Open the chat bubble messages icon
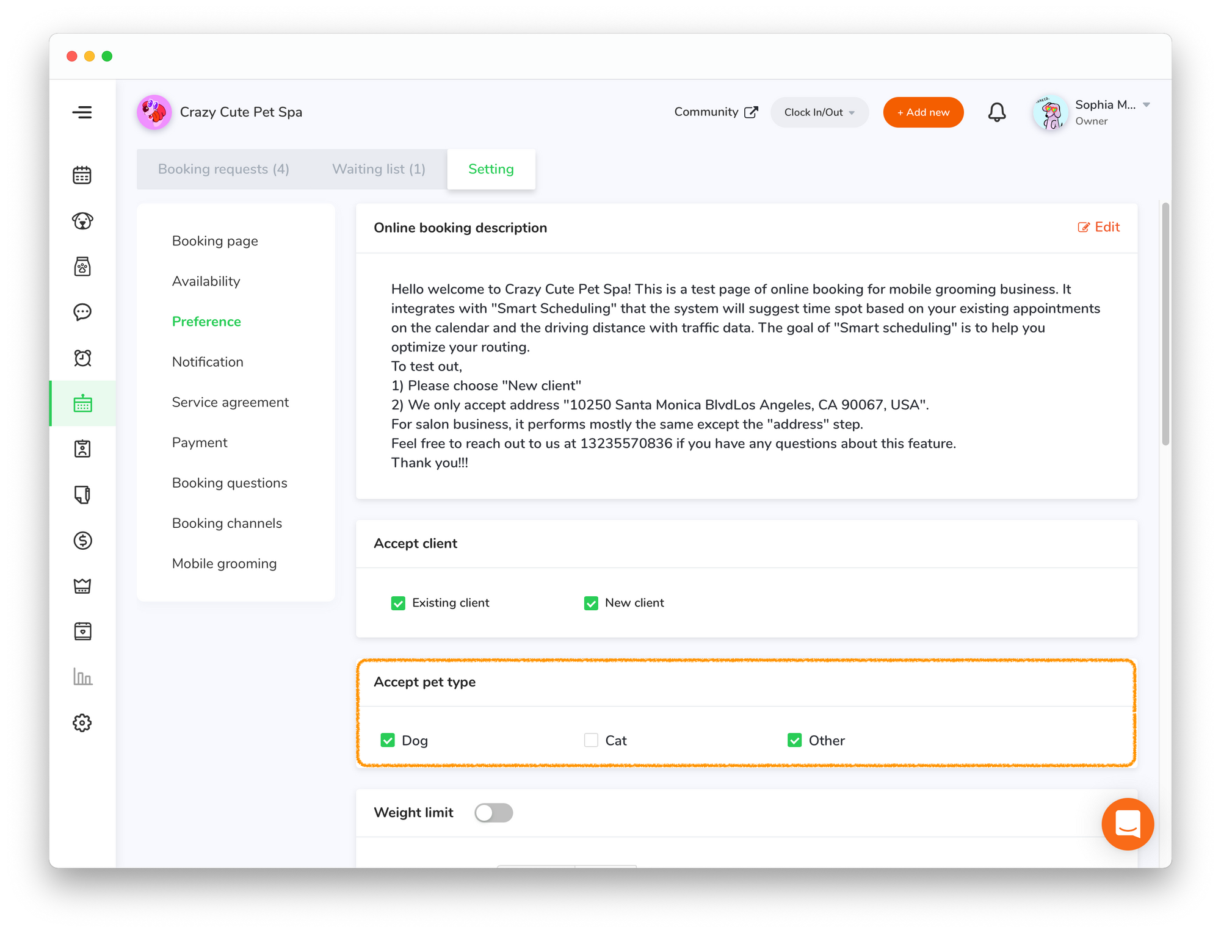This screenshot has height=933, width=1221. pyautogui.click(x=82, y=312)
